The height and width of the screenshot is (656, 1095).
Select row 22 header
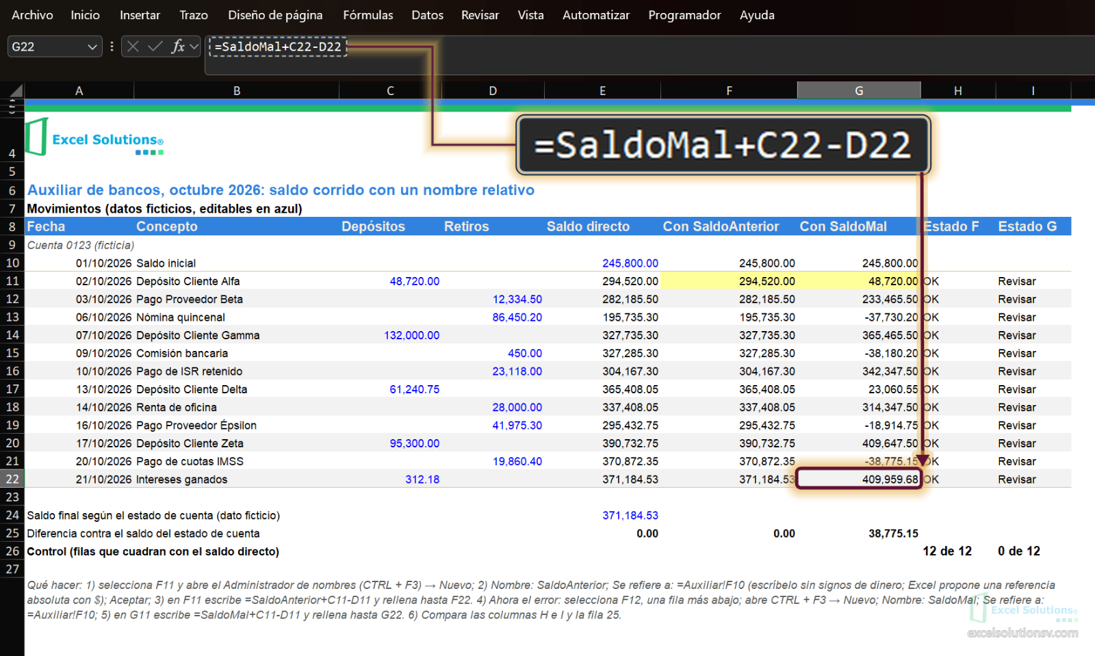click(12, 479)
